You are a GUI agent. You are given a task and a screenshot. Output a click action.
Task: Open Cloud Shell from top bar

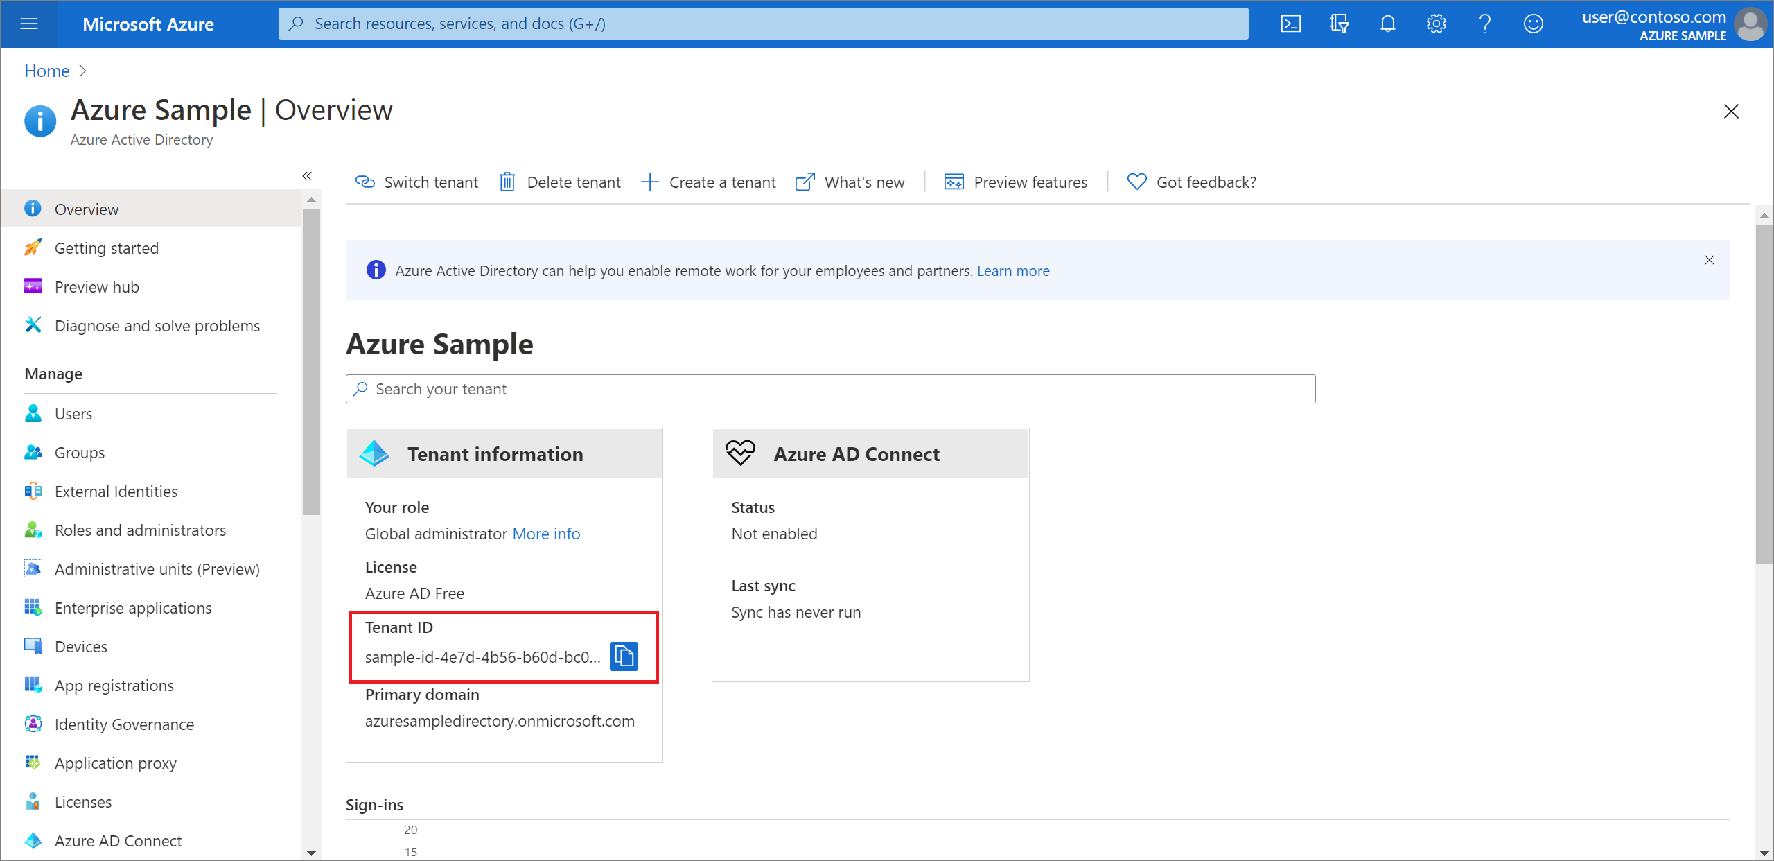(x=1290, y=24)
